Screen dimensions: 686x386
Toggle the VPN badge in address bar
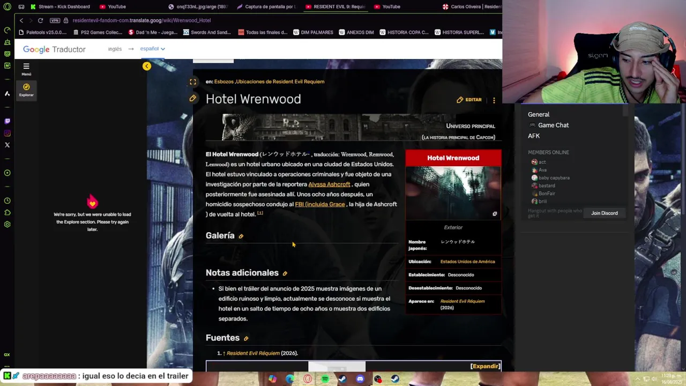[x=55, y=20]
